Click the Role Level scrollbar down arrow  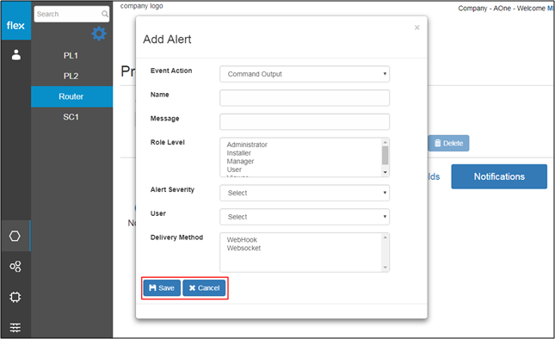[385, 172]
